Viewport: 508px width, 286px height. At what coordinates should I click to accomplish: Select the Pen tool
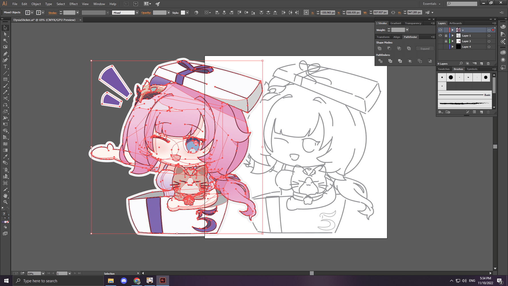click(x=5, y=54)
